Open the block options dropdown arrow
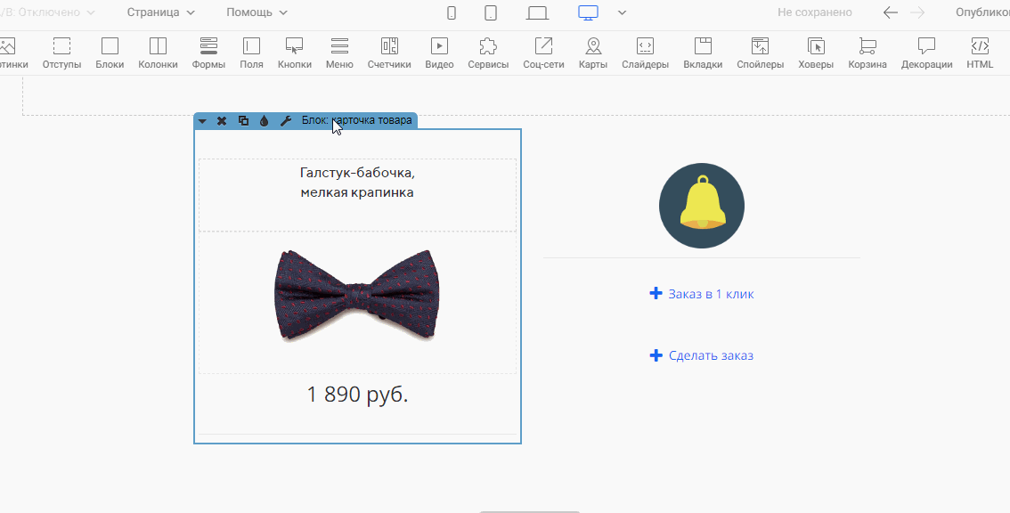The width and height of the screenshot is (1010, 513). point(202,121)
